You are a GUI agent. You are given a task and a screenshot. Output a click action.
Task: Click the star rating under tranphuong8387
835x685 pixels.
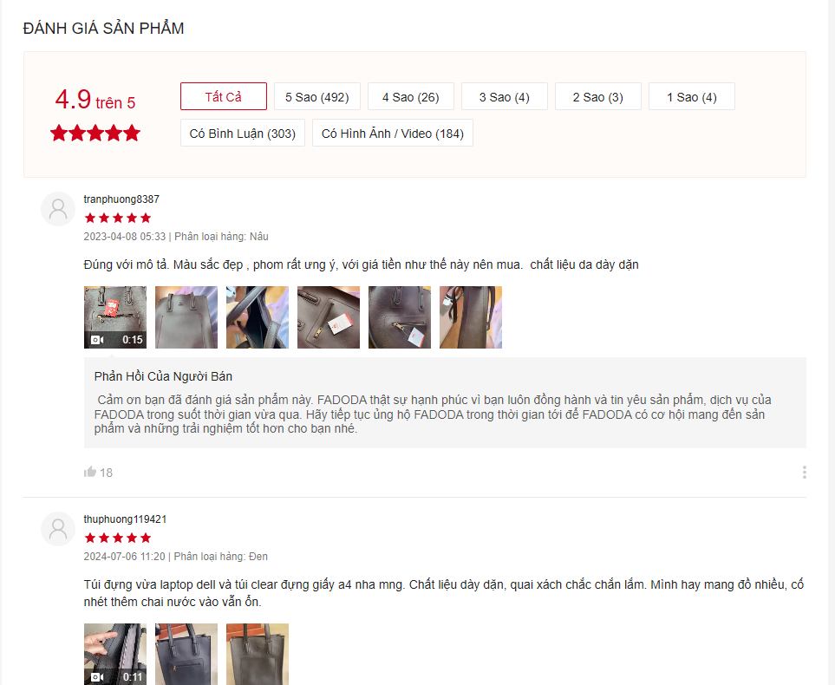[x=118, y=218]
